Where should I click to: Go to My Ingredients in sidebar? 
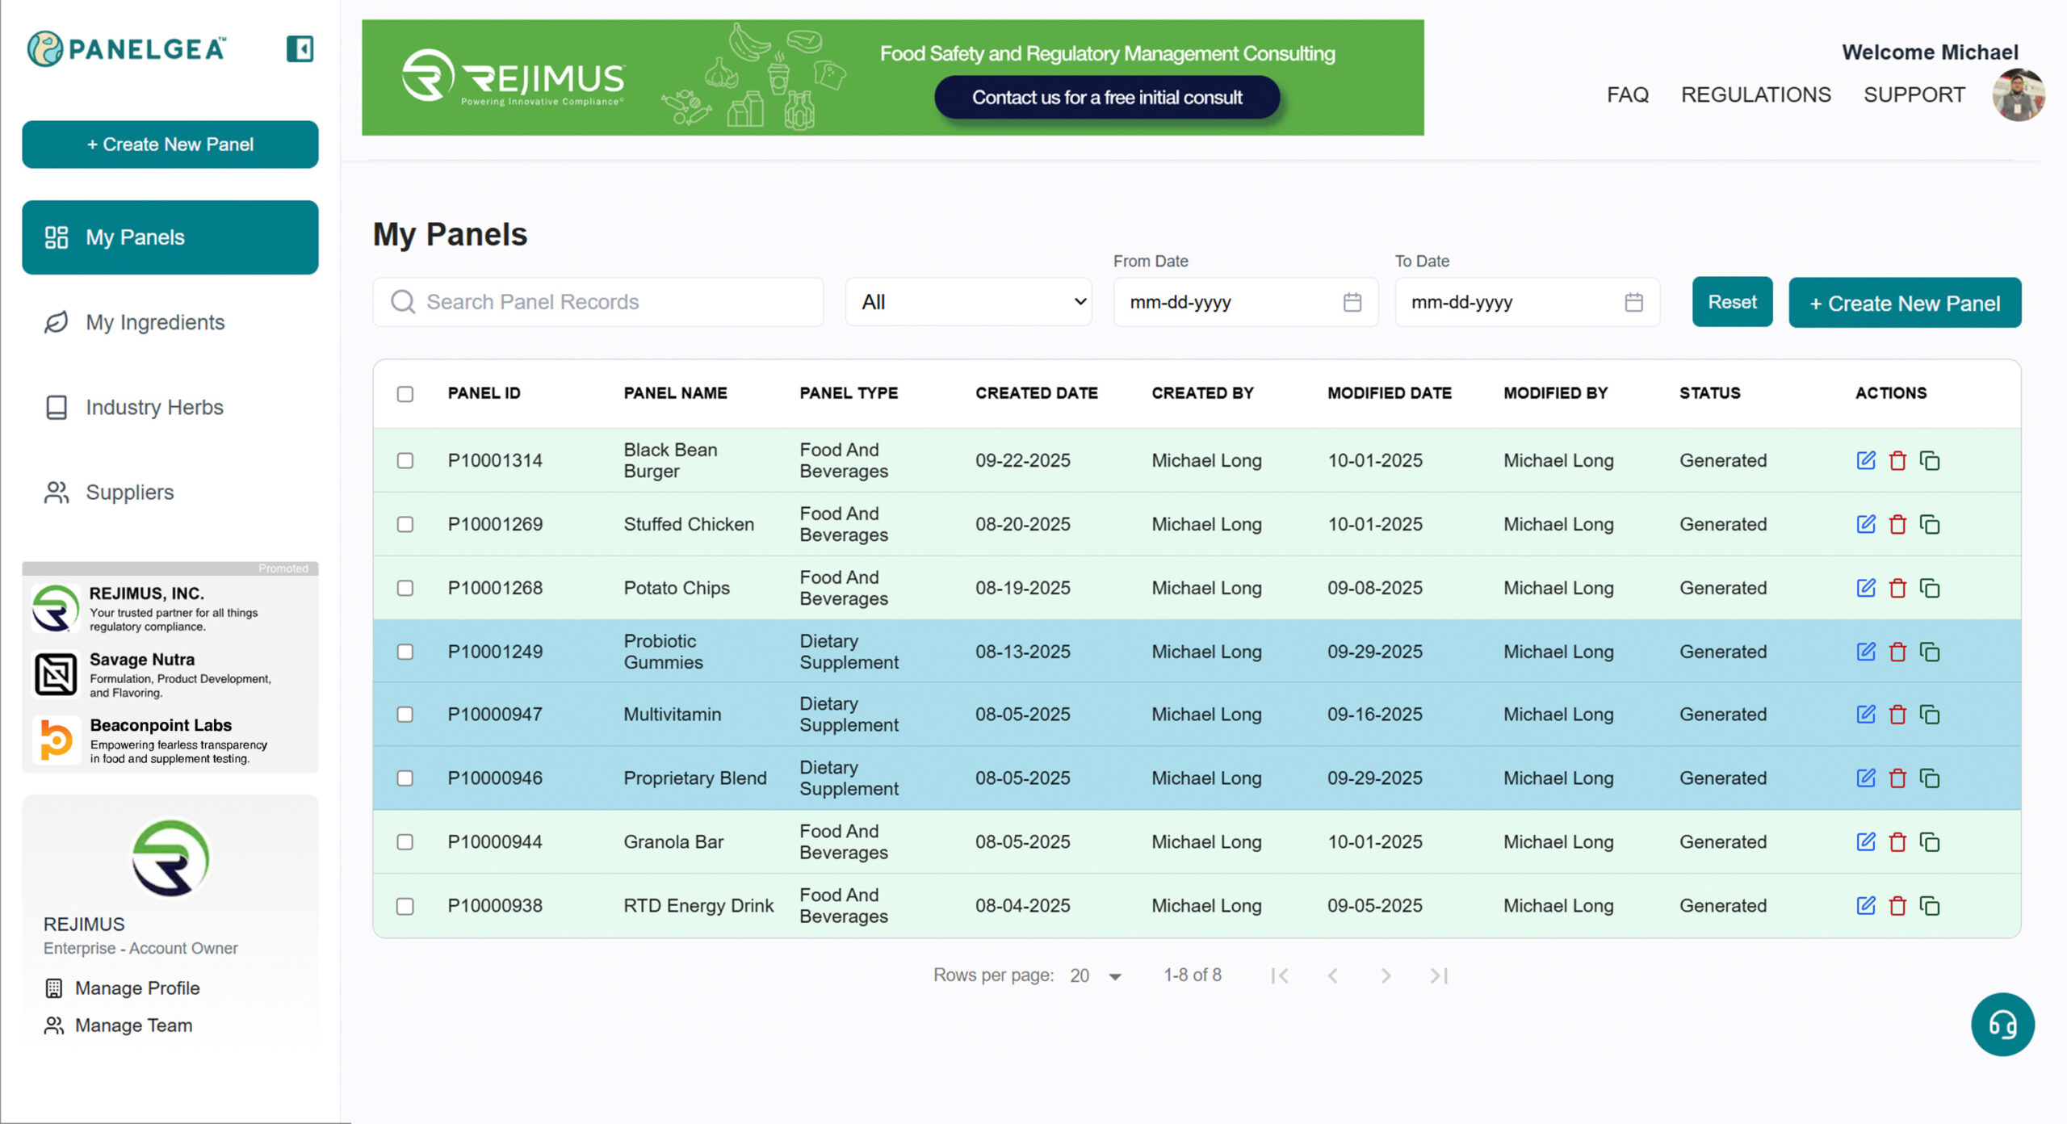(155, 322)
